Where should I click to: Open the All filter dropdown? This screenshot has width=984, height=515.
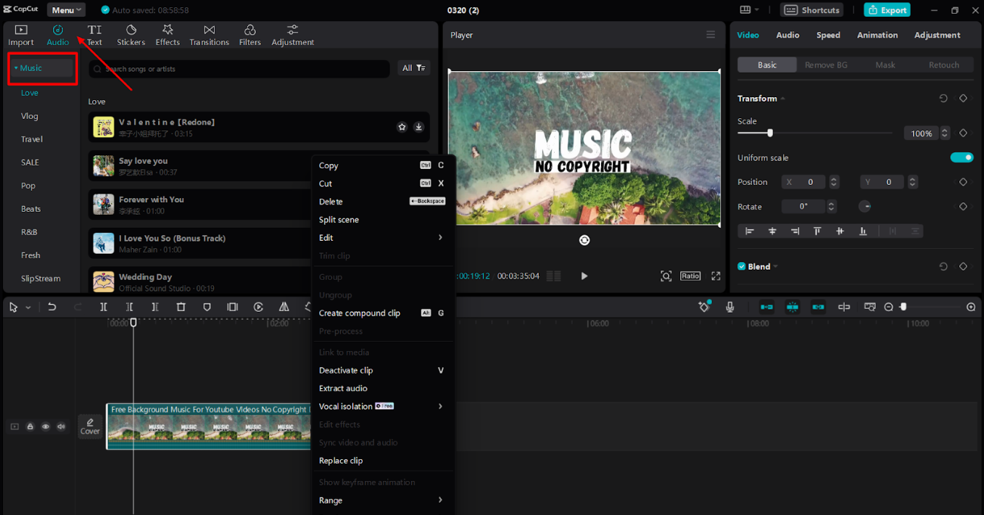[x=413, y=68]
